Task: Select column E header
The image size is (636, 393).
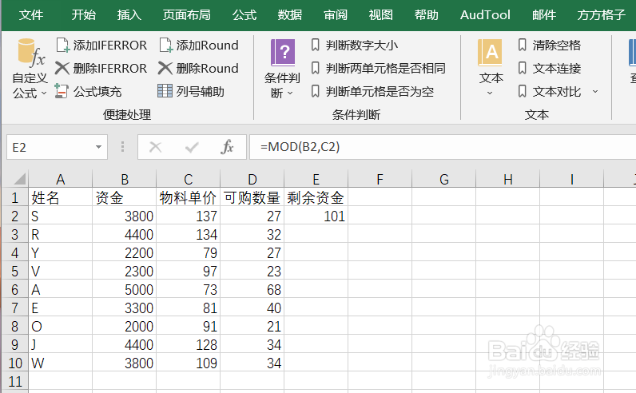Action: click(x=316, y=179)
